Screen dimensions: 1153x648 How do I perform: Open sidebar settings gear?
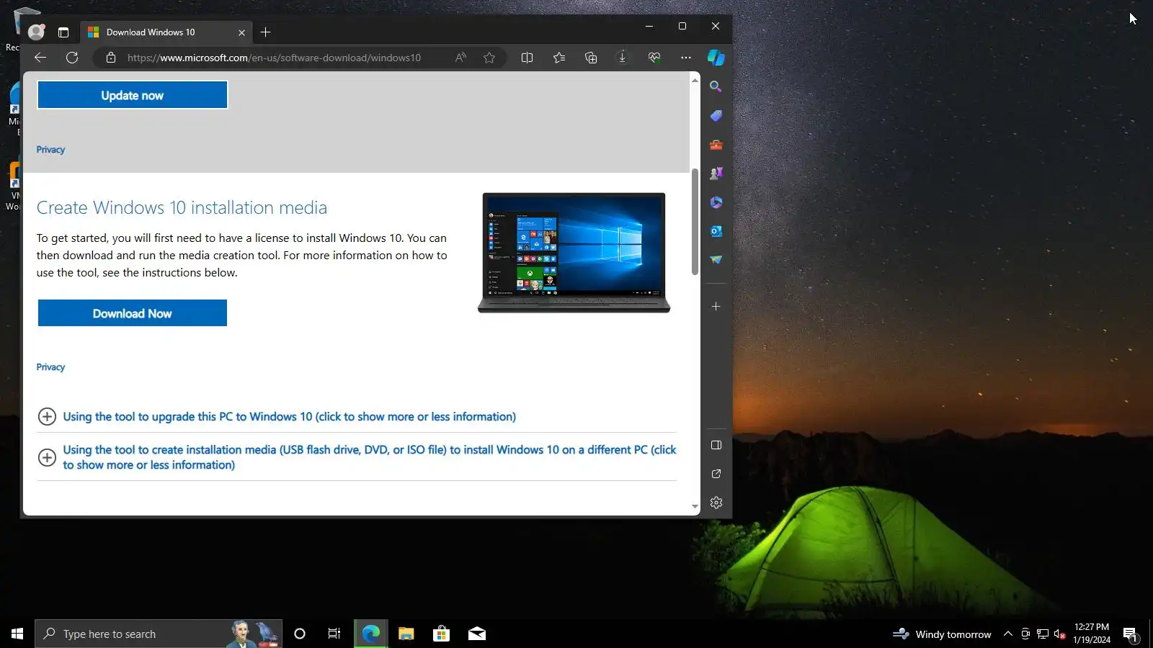point(716,503)
